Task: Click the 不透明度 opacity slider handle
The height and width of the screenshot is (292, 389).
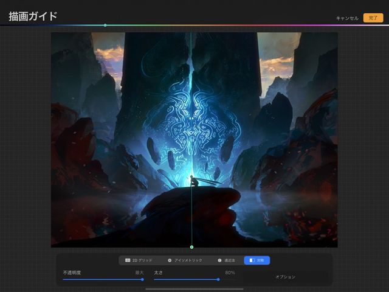Action: (x=142, y=280)
